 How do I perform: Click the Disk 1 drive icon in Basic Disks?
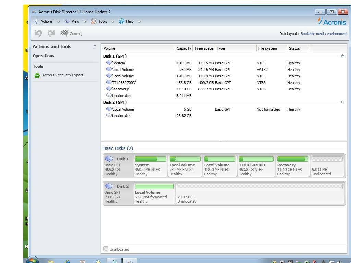coord(109,159)
